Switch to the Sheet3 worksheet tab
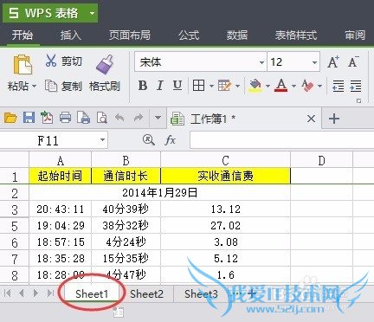Image resolution: width=374 pixels, height=322 pixels. [x=201, y=293]
